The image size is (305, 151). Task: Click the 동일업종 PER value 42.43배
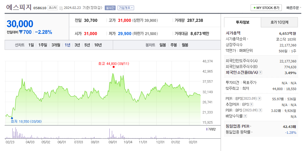coord(289,127)
